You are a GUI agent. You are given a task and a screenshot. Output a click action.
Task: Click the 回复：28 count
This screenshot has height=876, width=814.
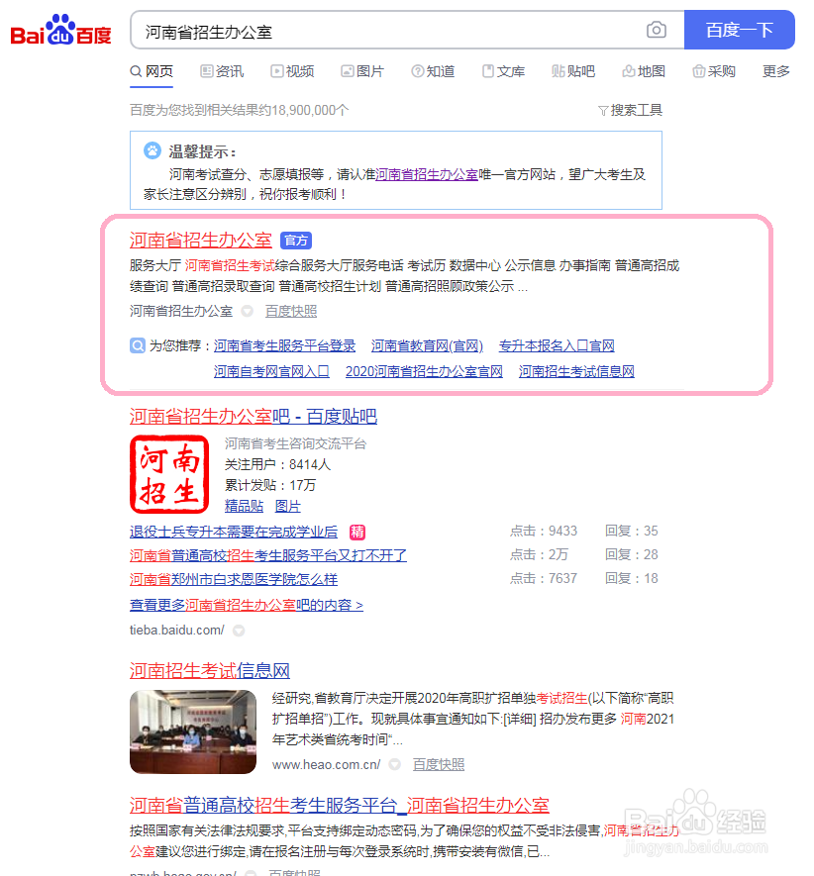[631, 554]
